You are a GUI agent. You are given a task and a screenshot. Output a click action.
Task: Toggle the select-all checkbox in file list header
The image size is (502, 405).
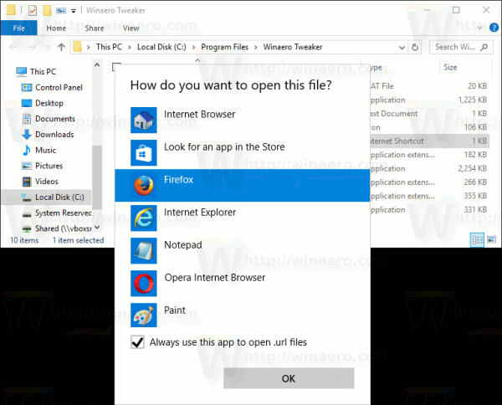point(116,67)
